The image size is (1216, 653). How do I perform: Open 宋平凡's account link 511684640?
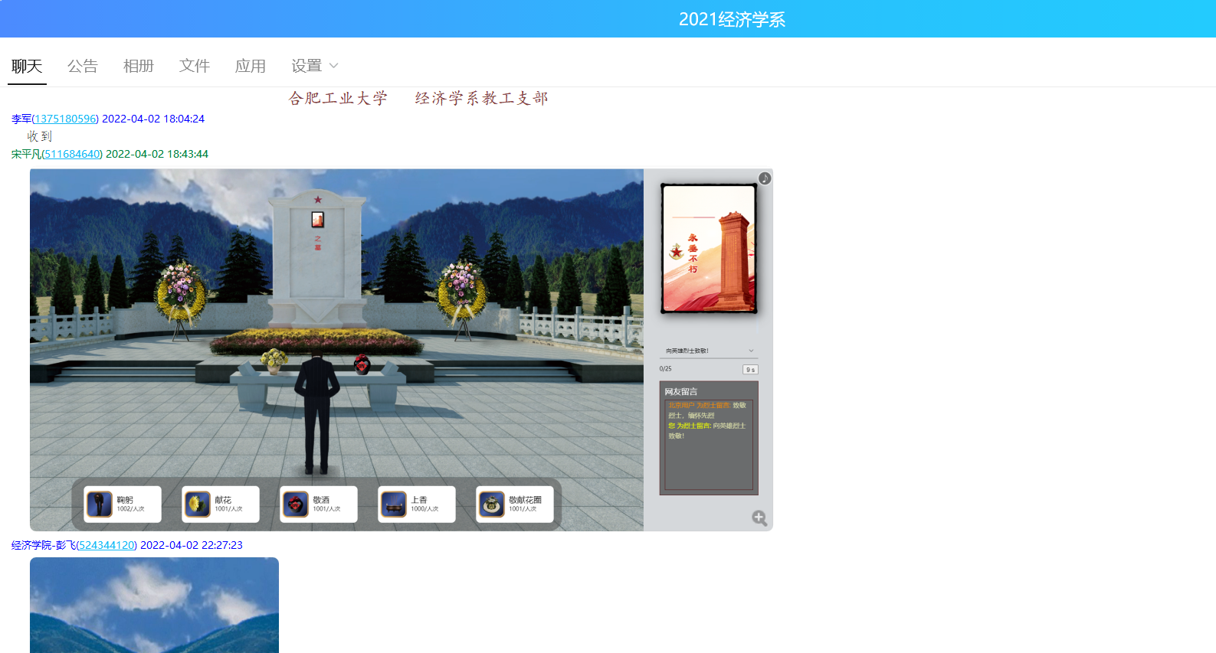pos(72,154)
